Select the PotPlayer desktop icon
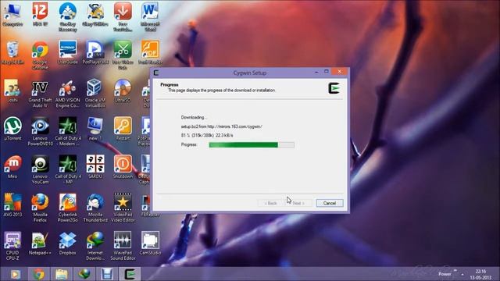 (95, 53)
